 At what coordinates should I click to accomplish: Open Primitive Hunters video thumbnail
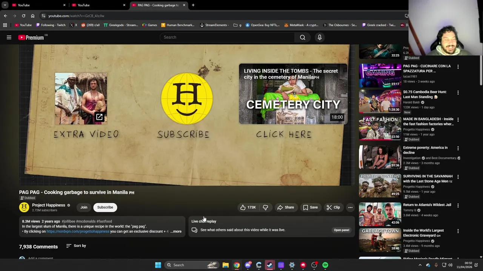click(x=380, y=185)
